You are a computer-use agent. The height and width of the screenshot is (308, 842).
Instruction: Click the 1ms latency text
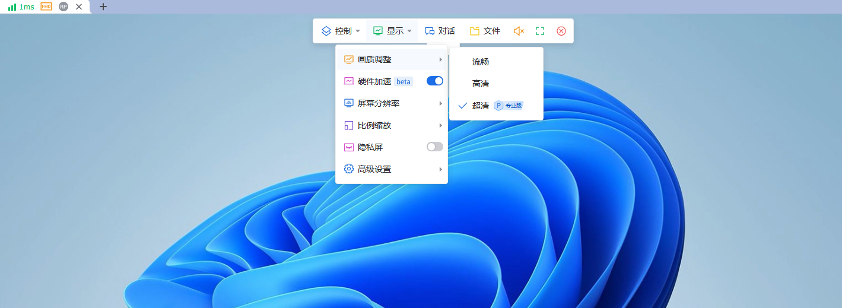[x=27, y=7]
